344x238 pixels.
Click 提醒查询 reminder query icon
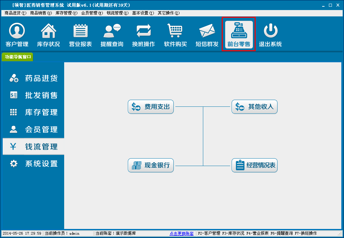point(112,35)
